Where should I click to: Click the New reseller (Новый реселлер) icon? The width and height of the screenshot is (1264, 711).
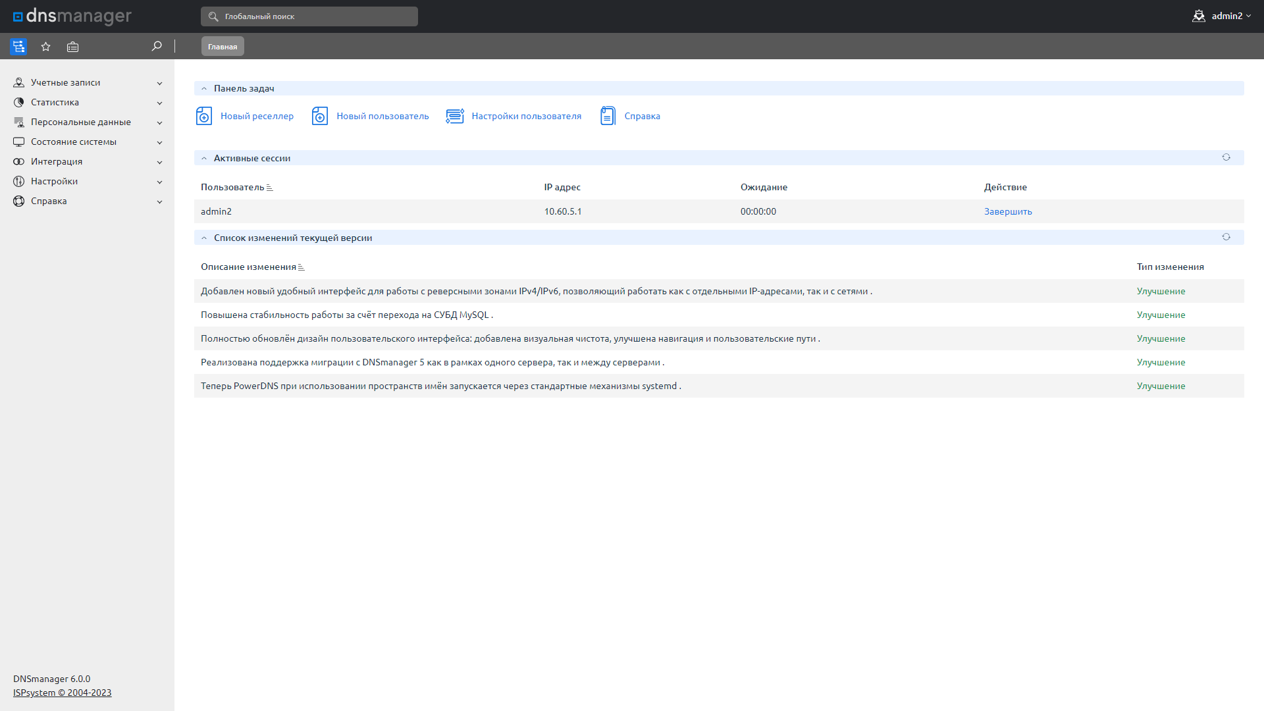point(204,117)
